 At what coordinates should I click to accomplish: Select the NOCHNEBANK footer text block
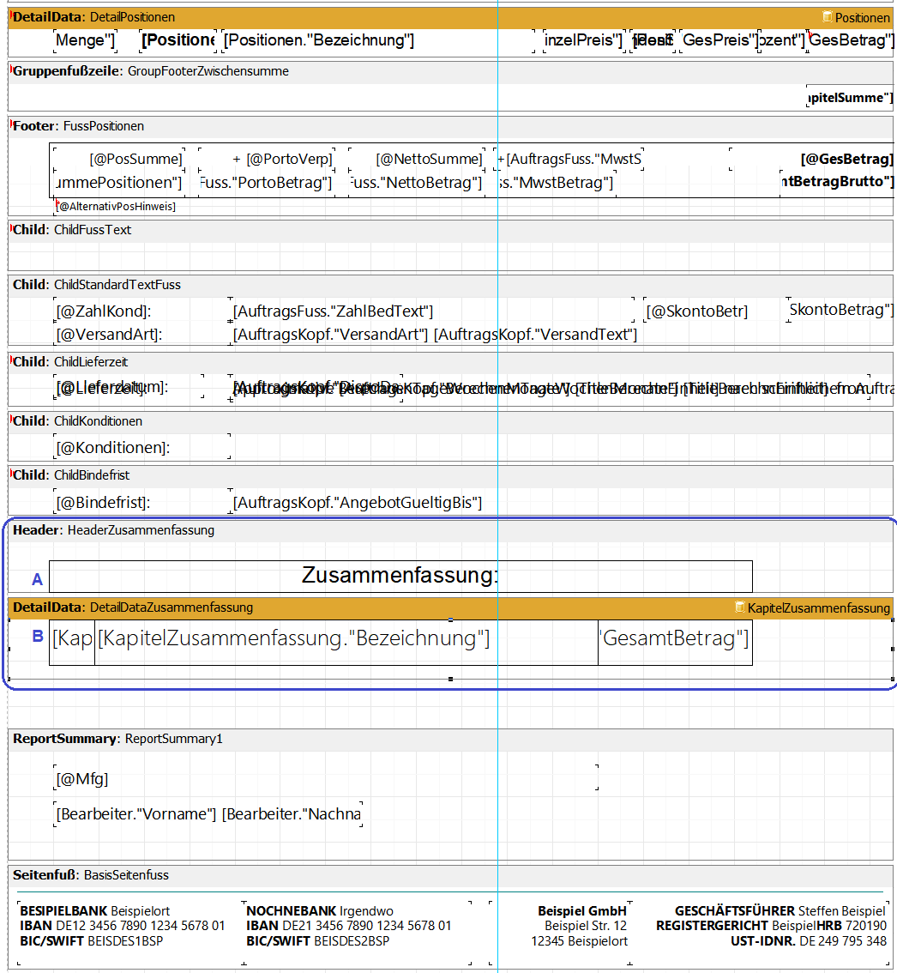pos(357,933)
